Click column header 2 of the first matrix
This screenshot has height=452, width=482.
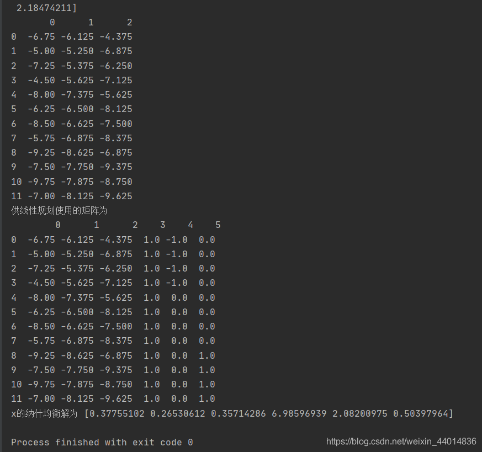click(x=129, y=22)
